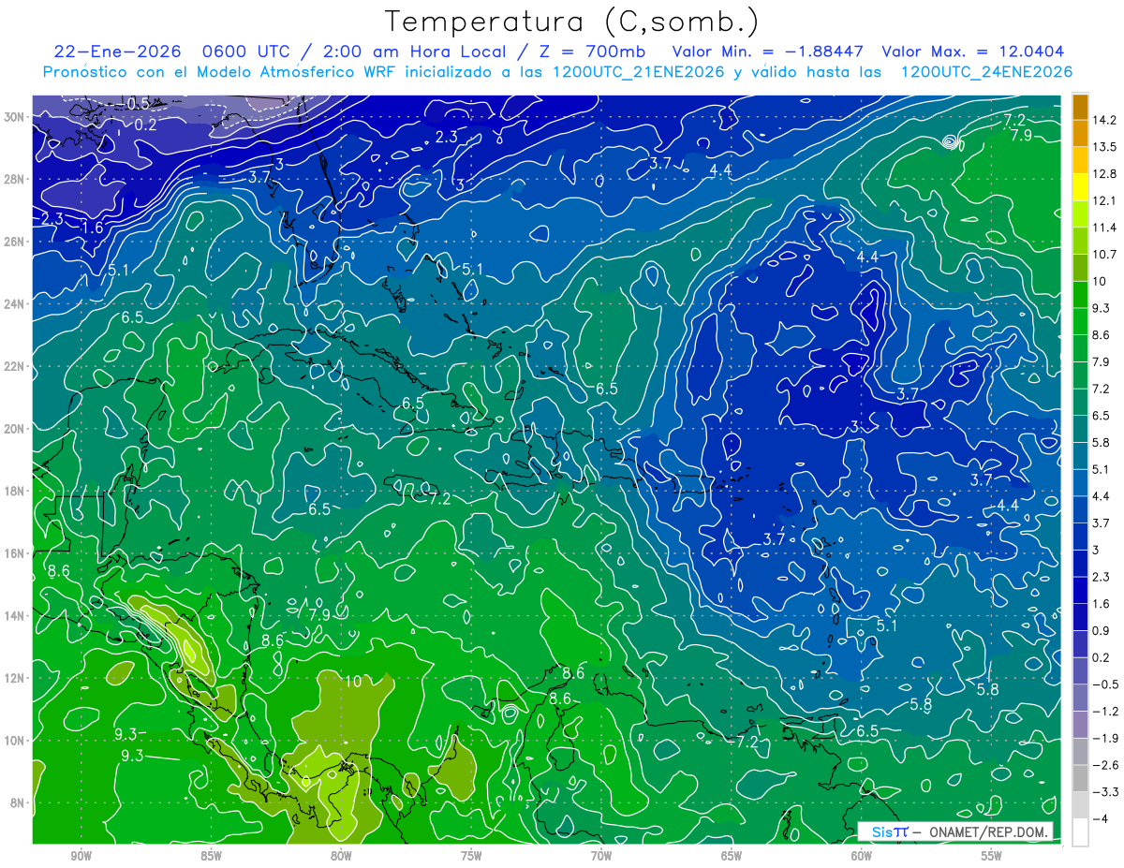Click legend value "12.1"
This screenshot has width=1124, height=868.
pyautogui.click(x=1106, y=200)
